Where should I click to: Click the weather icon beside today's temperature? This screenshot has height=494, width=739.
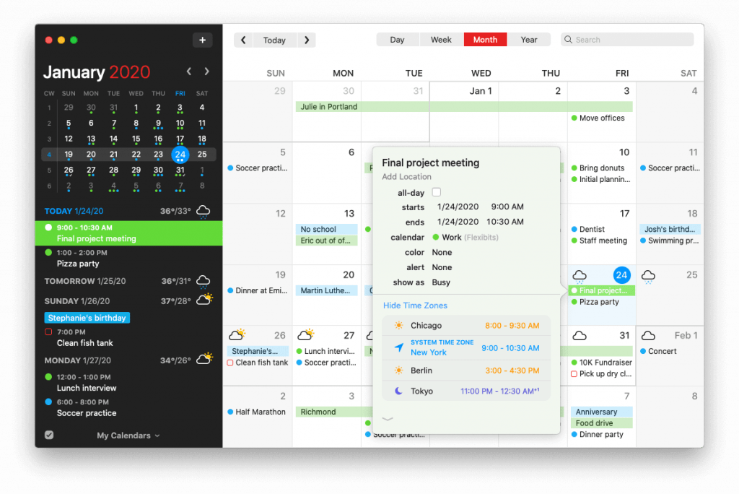[202, 210]
